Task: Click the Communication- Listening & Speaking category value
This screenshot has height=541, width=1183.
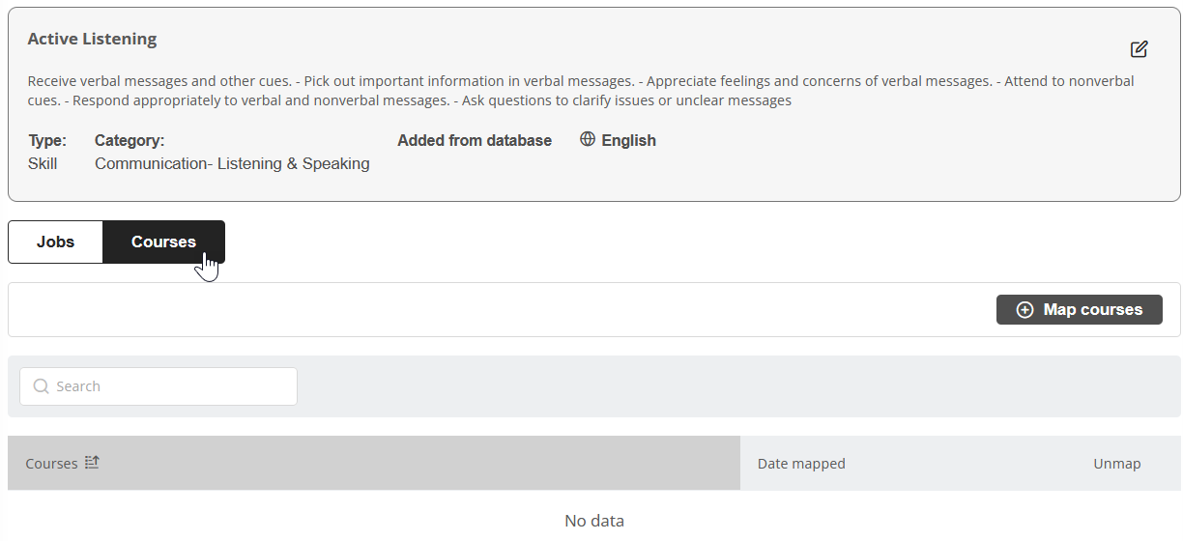Action: click(232, 163)
